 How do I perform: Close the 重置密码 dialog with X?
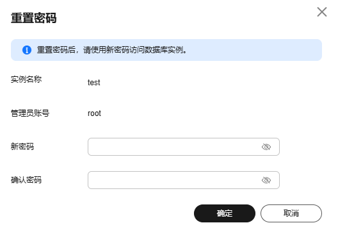(322, 12)
